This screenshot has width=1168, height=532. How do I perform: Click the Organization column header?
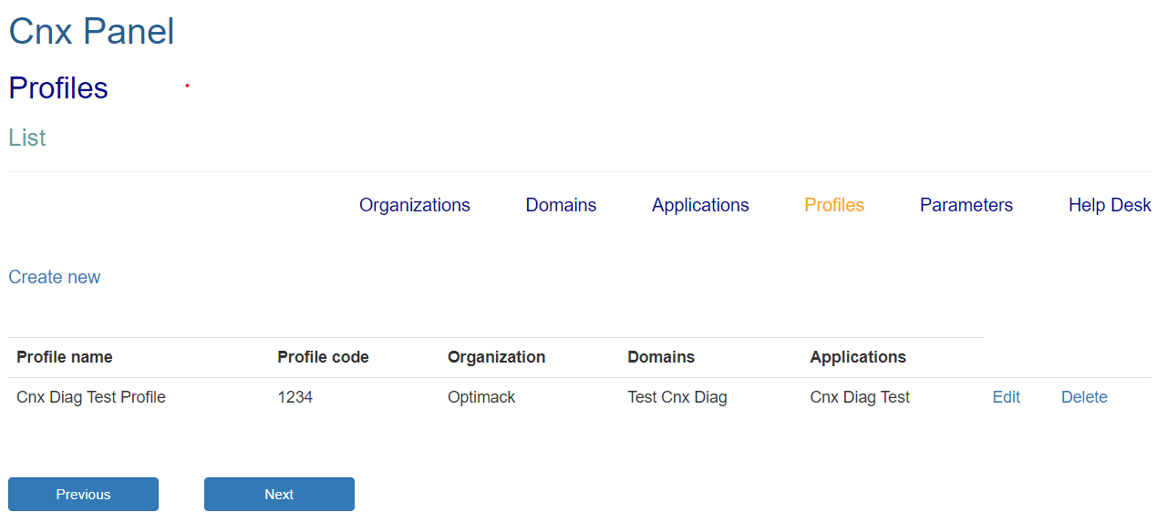coord(496,357)
